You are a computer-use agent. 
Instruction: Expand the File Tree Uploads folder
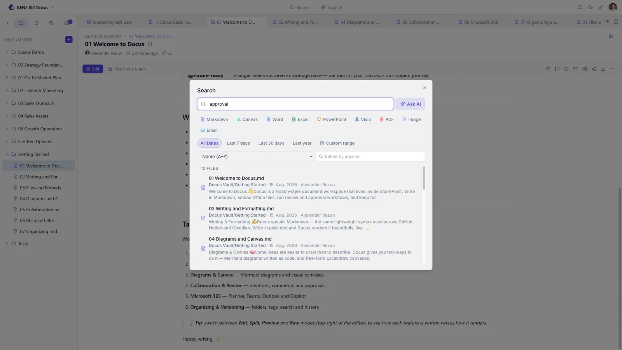[7, 142]
